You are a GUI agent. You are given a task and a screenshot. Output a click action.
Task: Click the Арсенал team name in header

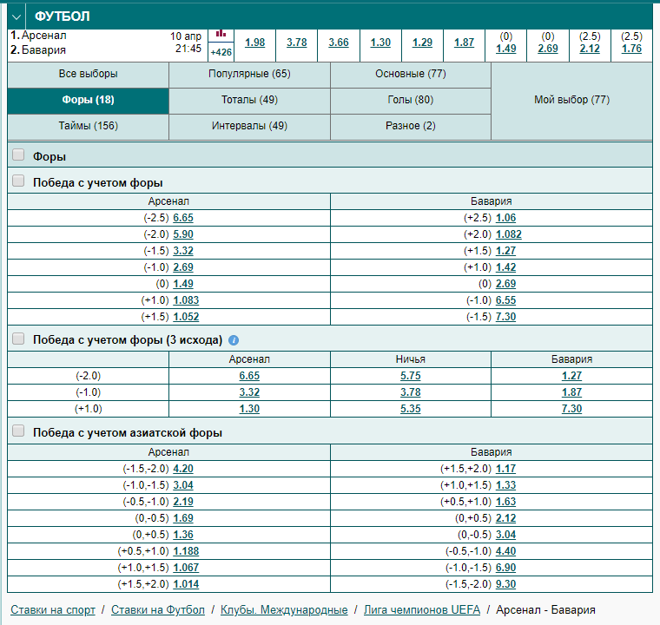(x=43, y=36)
